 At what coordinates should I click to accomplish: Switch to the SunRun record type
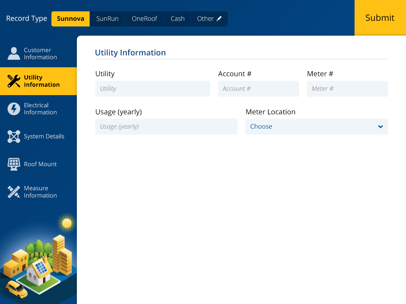click(107, 19)
